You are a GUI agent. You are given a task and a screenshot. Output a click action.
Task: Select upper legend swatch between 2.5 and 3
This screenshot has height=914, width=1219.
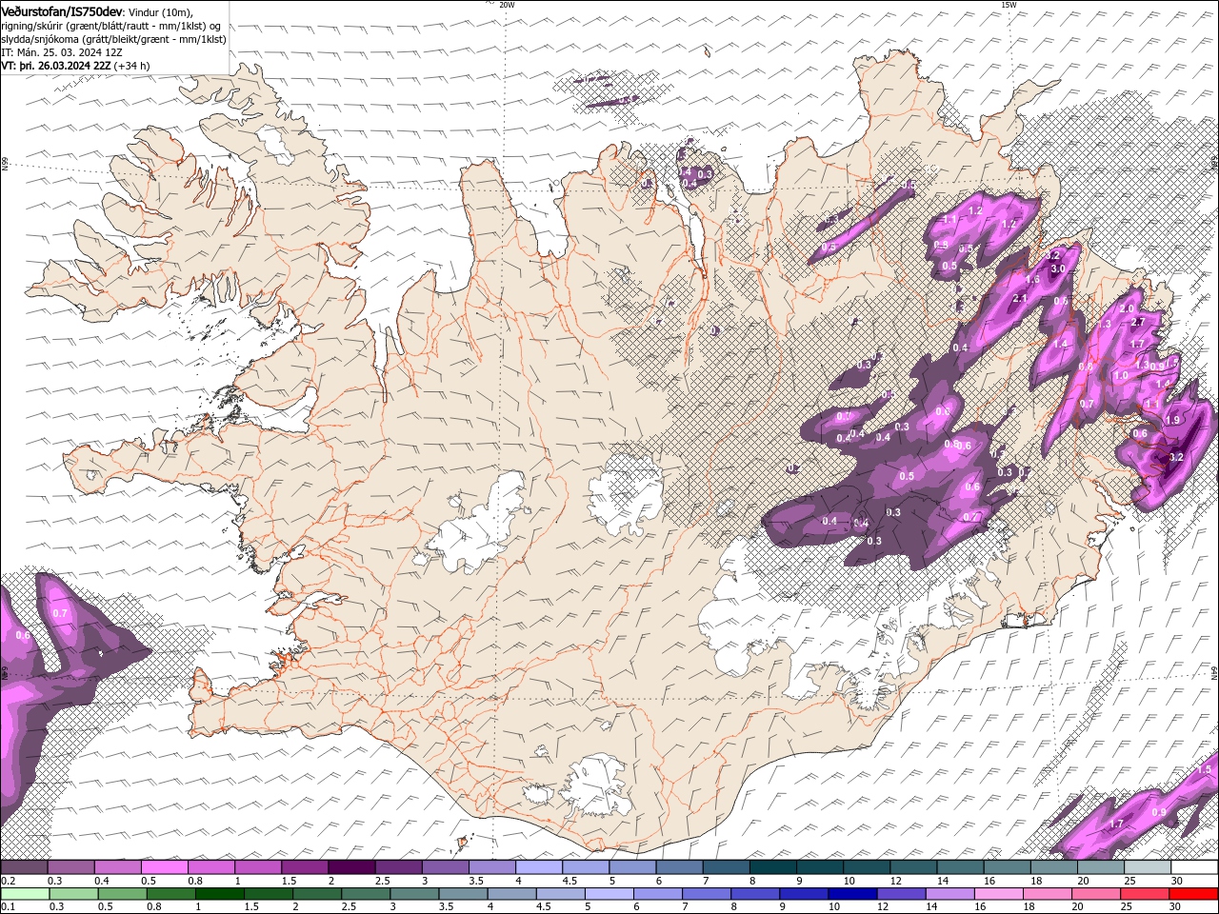399,867
